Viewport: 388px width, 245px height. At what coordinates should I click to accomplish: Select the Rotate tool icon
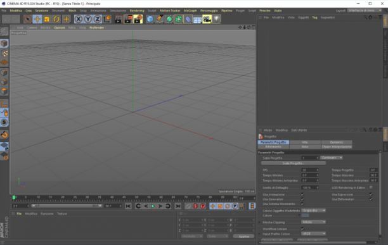(x=56, y=19)
